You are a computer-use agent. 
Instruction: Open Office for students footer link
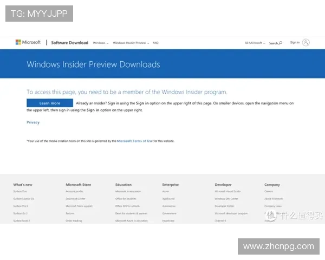(126, 199)
